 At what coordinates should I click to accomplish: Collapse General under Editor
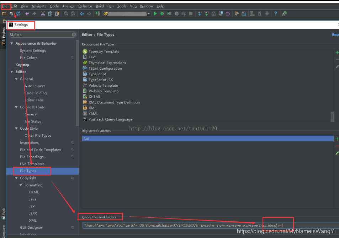pyautogui.click(x=16, y=79)
